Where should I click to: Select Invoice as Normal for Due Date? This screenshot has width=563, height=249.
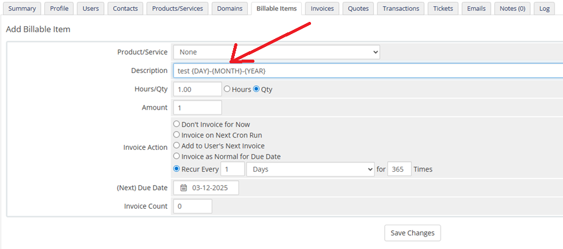pos(177,156)
